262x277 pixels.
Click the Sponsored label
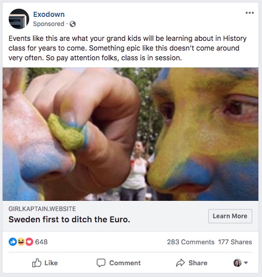(x=49, y=24)
